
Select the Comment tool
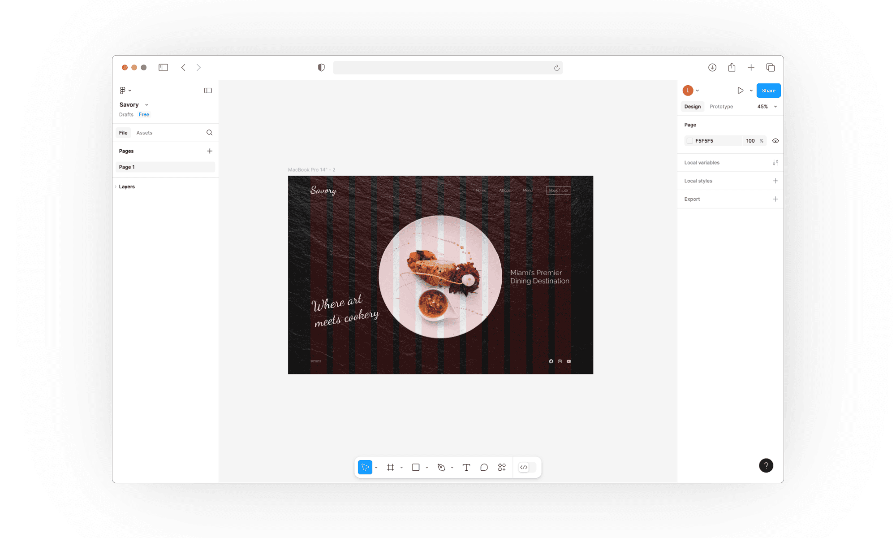(484, 468)
